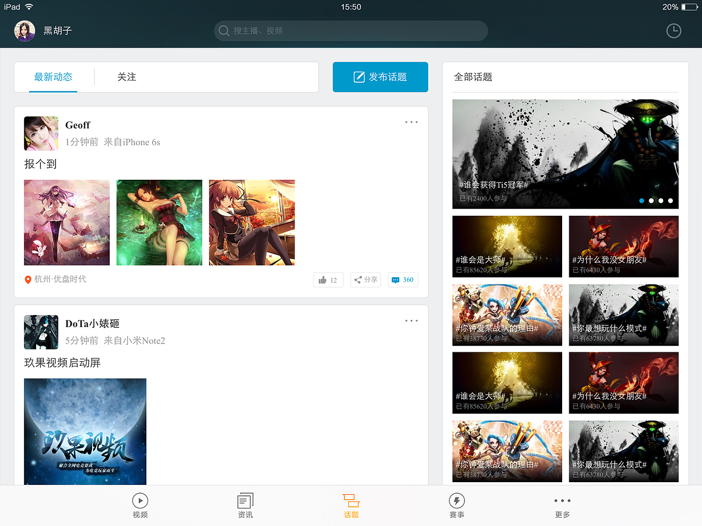
Task: Open the 赛事 (Matches) tab icon
Action: point(457,500)
